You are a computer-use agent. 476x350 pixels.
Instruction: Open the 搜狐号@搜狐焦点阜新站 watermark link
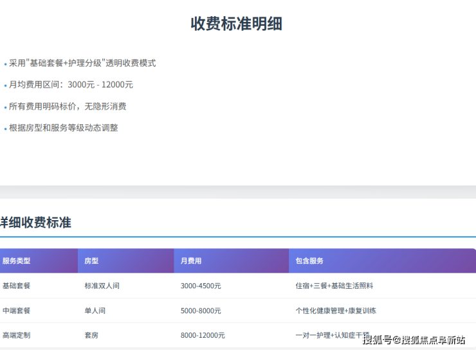(x=414, y=340)
